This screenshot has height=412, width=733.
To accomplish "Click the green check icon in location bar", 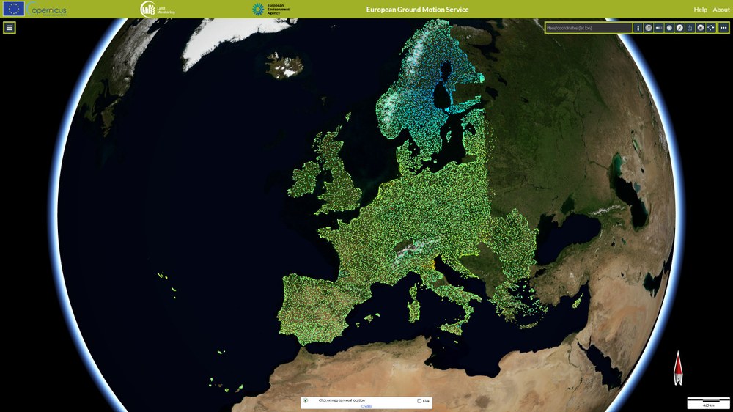I will [305, 400].
